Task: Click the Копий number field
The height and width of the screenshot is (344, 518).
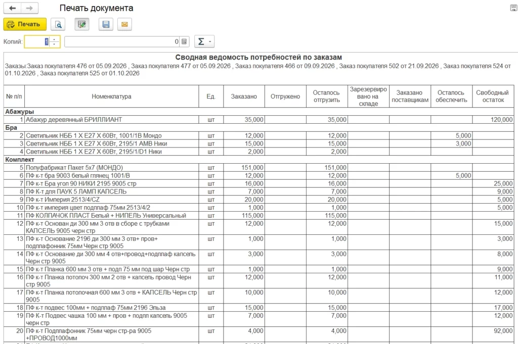Action: click(37, 41)
